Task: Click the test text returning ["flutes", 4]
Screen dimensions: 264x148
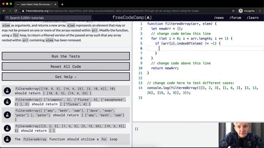Action: pyautogui.click(x=70, y=102)
